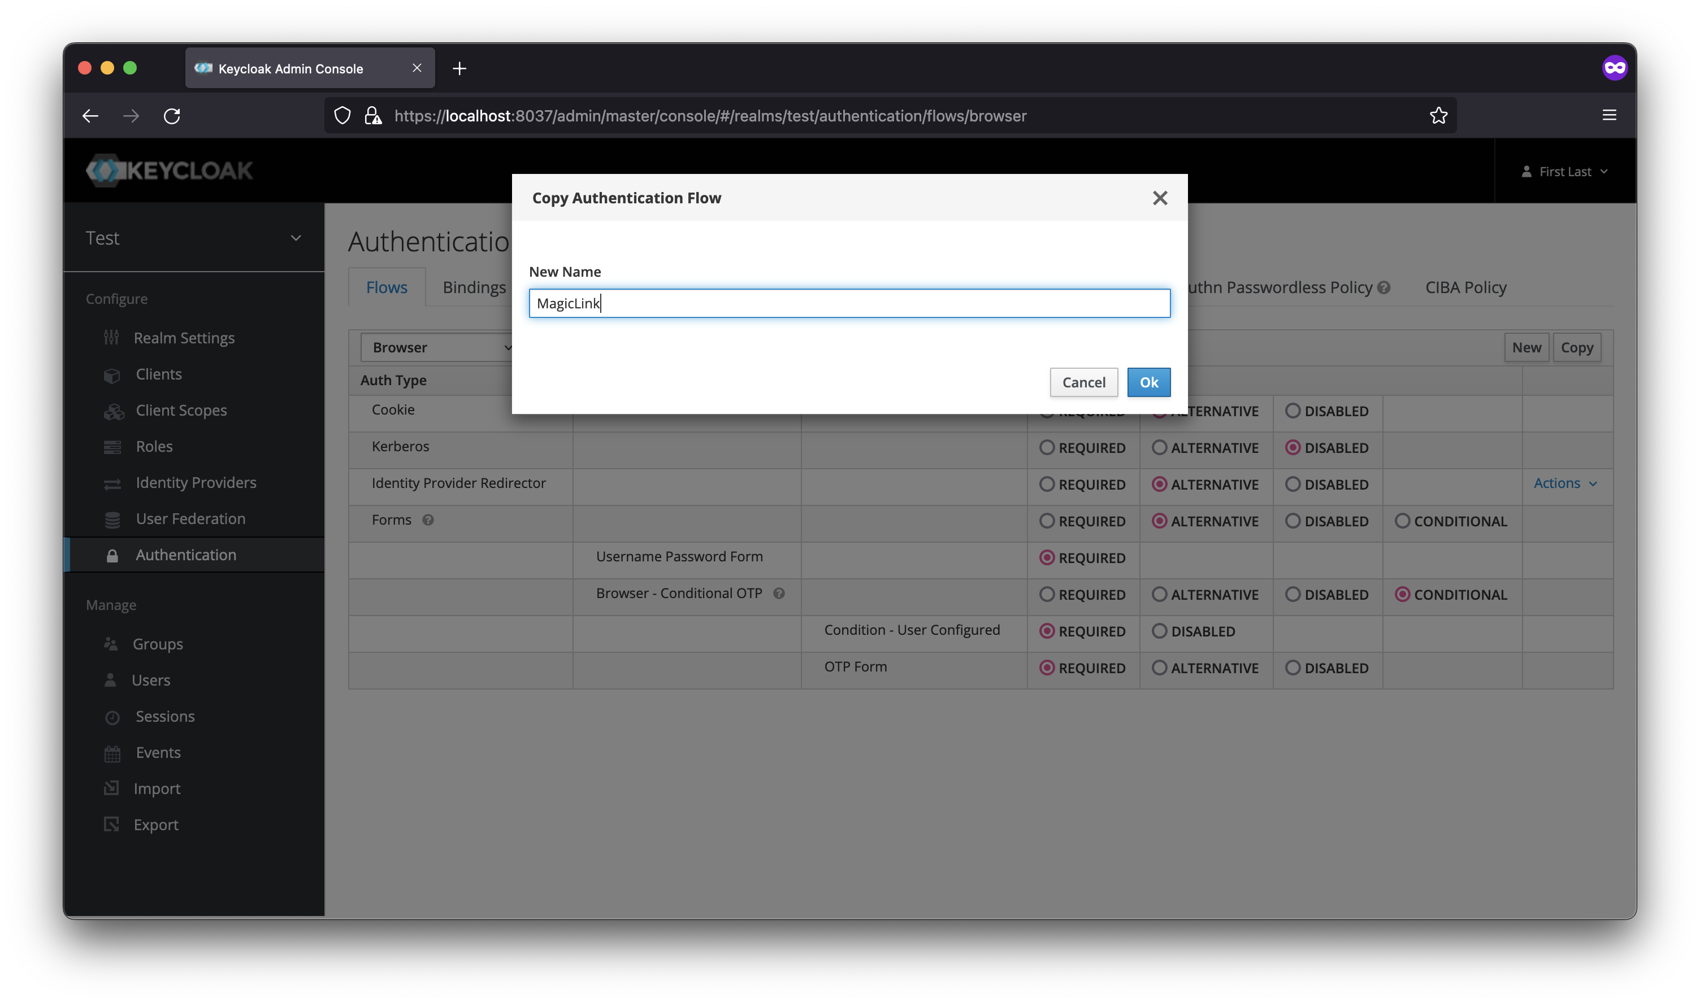Confirm the copy with Ok button
The image size is (1700, 1003).
pyautogui.click(x=1148, y=382)
